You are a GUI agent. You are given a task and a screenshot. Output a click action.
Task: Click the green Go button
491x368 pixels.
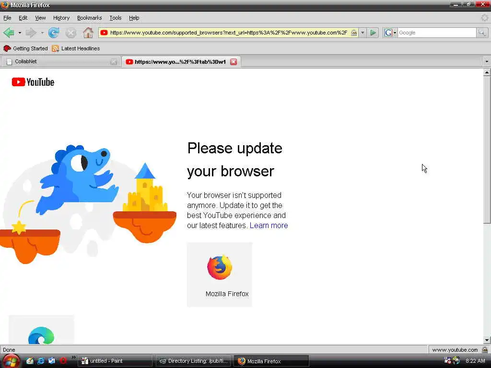coord(373,33)
